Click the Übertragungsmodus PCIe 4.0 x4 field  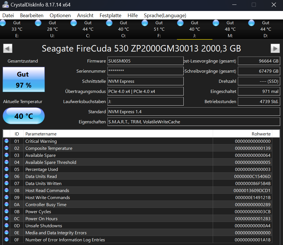(x=146, y=91)
